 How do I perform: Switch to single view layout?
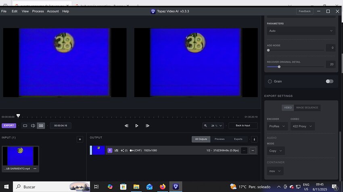pos(25,126)
